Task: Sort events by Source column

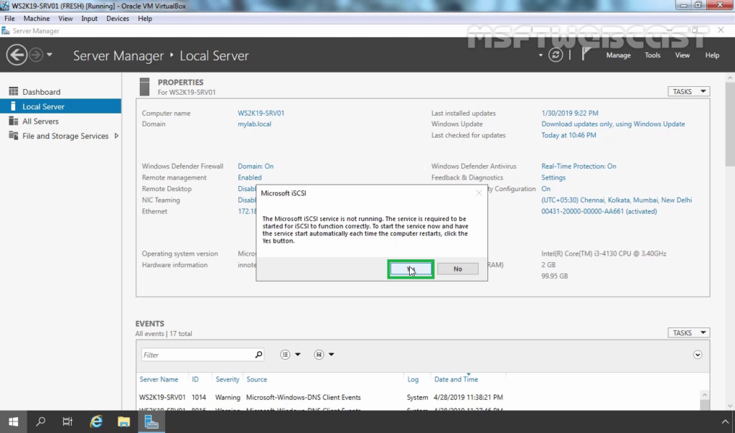Action: (x=256, y=379)
